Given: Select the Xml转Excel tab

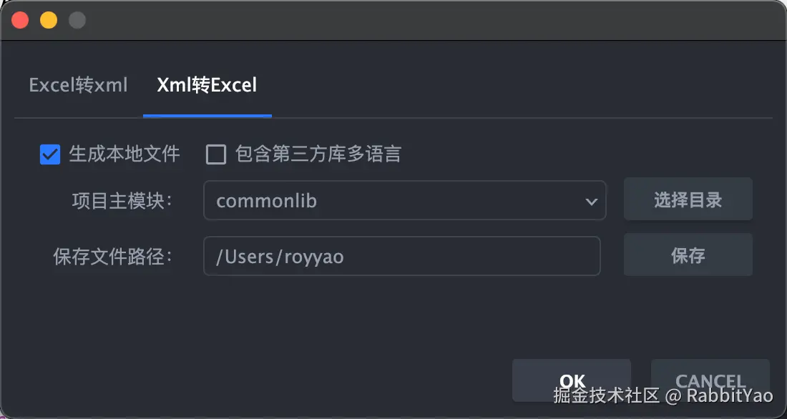Looking at the screenshot, I should click(207, 86).
